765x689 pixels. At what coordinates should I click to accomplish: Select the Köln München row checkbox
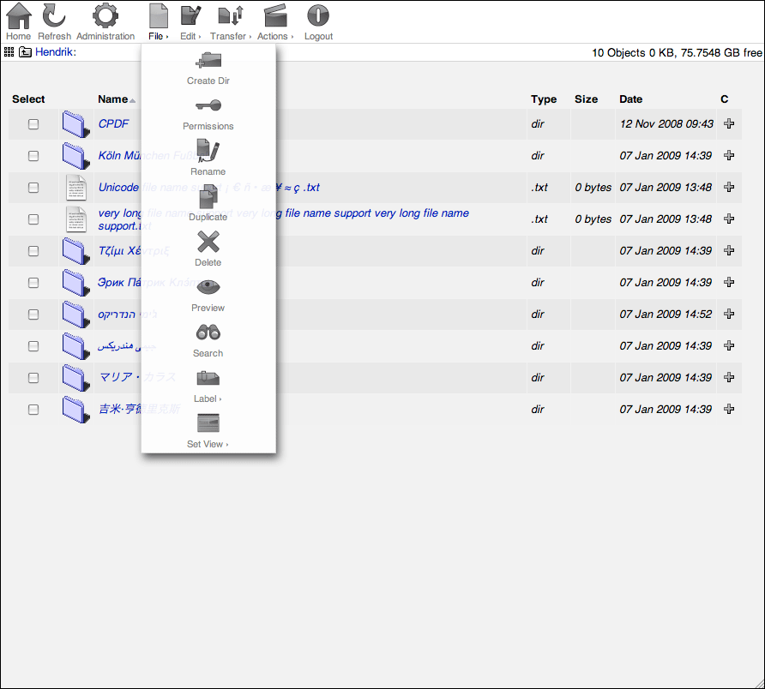[33, 155]
